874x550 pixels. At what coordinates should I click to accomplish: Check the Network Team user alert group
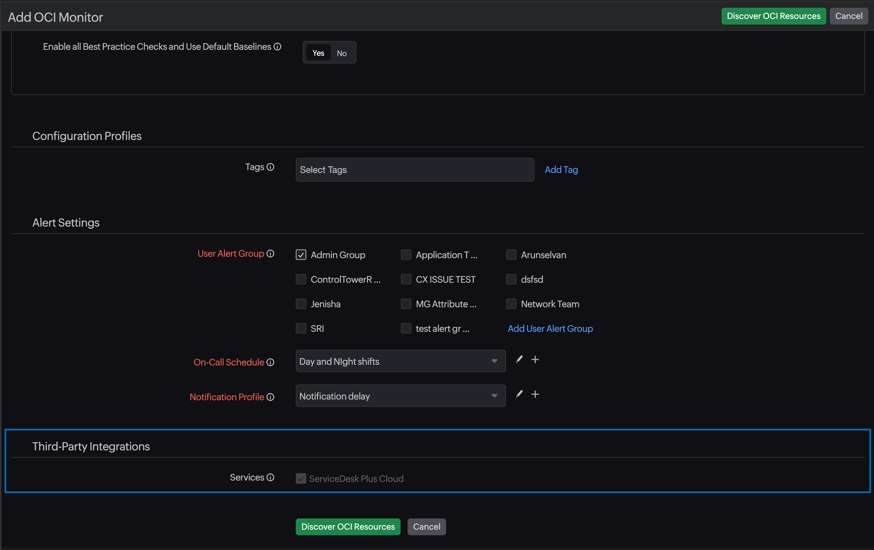pos(511,303)
